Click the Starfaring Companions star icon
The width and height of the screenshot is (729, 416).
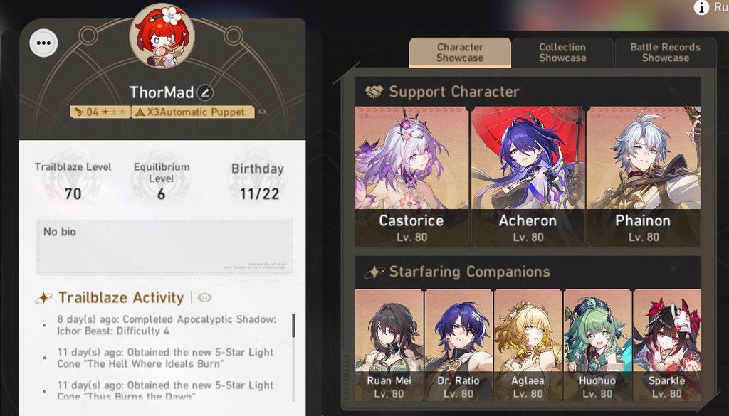point(374,272)
